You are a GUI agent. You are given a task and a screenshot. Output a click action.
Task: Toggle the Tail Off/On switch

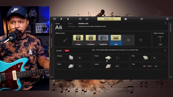point(150,66)
